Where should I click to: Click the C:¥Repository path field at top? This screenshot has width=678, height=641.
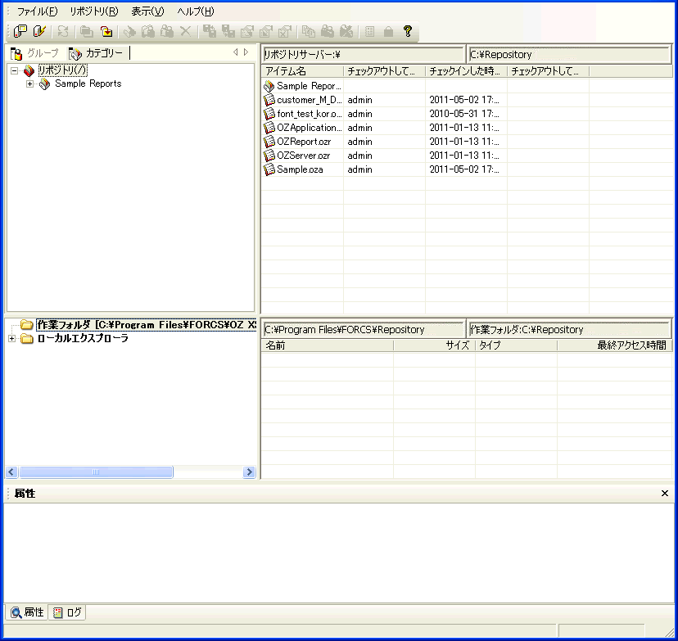click(x=570, y=55)
